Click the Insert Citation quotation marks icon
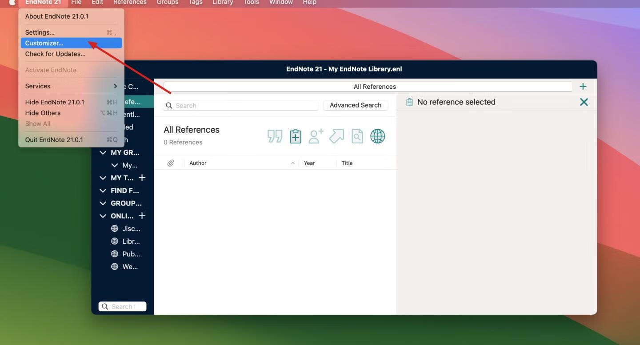 point(275,136)
